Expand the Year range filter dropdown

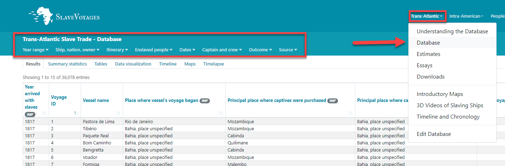(x=35, y=50)
